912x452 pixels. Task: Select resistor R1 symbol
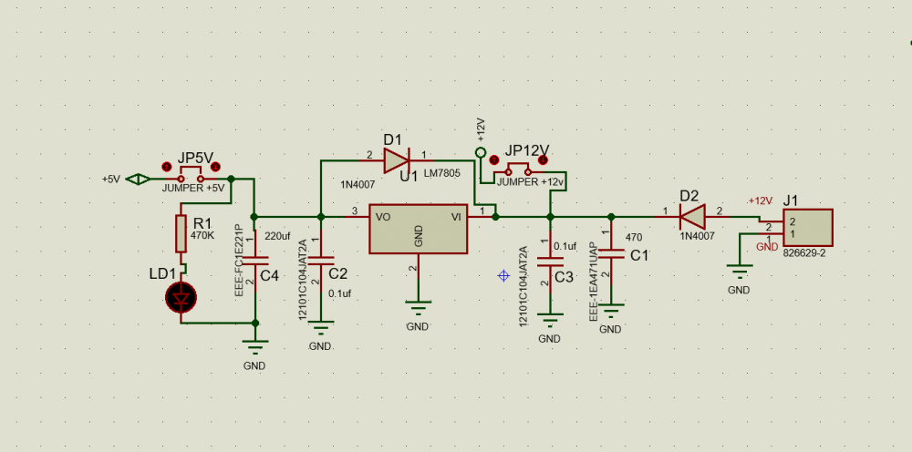(x=181, y=233)
